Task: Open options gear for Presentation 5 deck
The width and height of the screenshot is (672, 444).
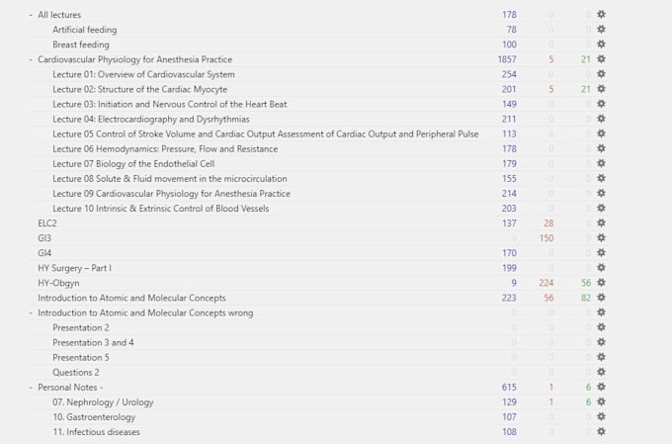Action: (601, 357)
